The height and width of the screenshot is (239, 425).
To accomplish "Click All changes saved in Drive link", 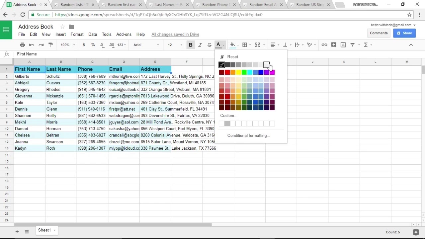I will click(175, 35).
